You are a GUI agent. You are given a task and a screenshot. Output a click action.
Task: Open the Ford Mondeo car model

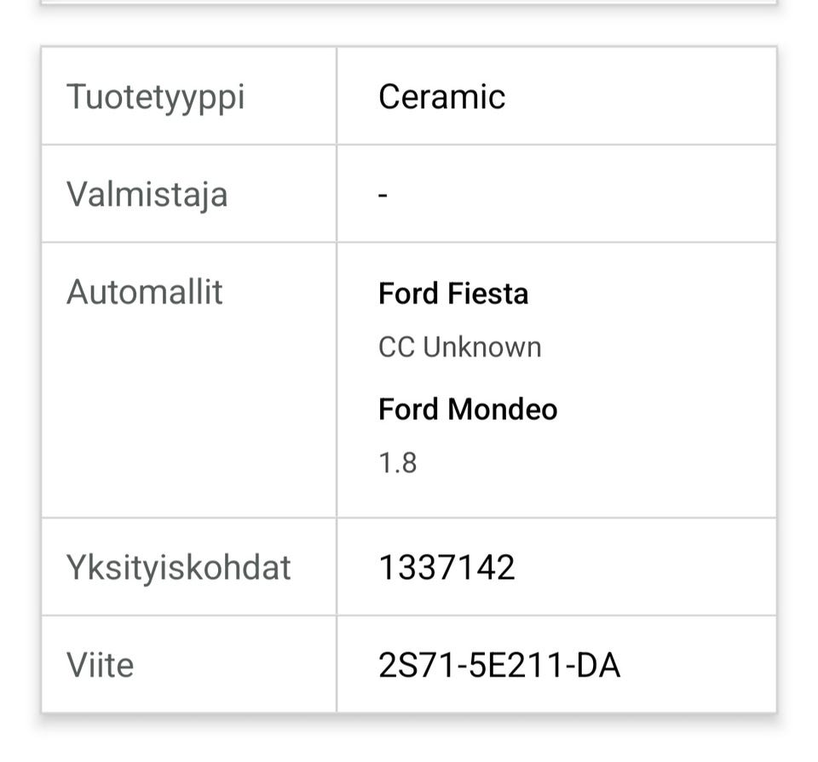[468, 410]
